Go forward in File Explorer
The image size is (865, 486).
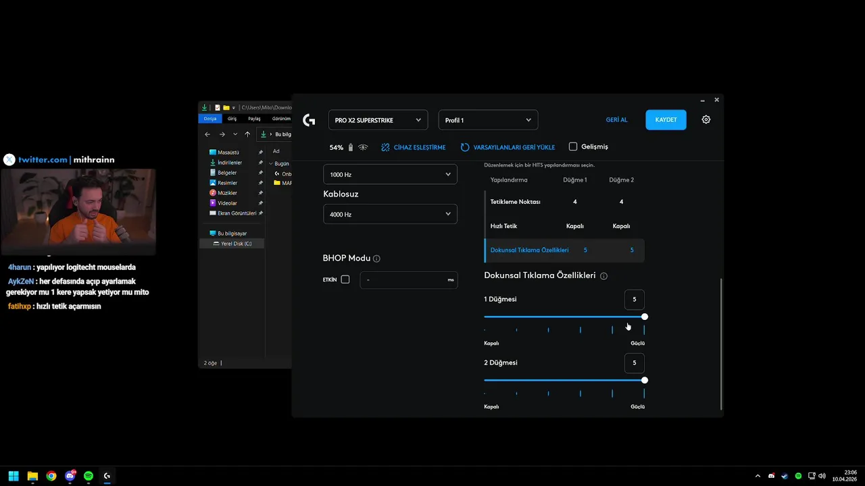tap(222, 134)
